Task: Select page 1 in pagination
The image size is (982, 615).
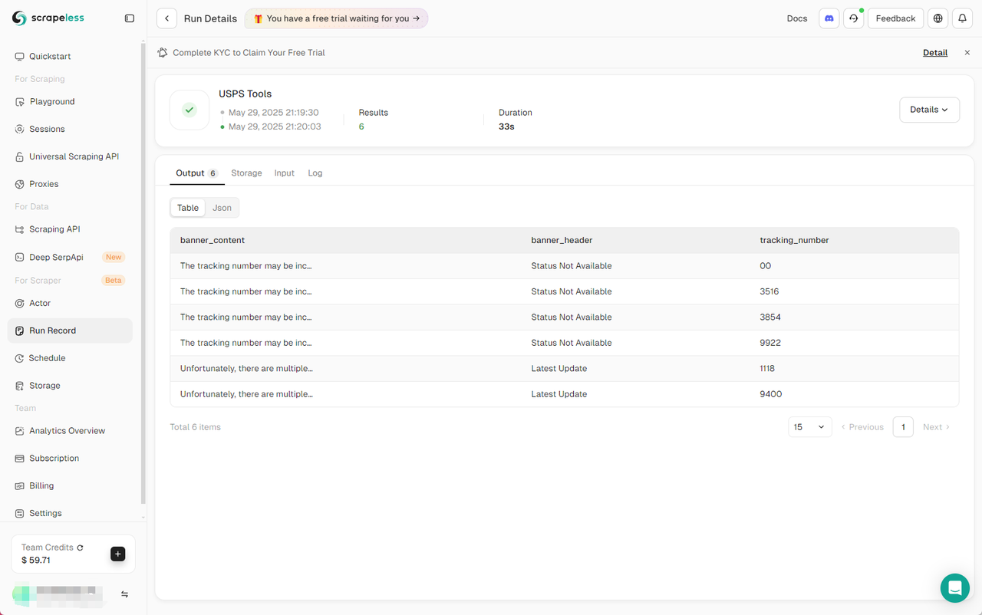Action: (903, 427)
